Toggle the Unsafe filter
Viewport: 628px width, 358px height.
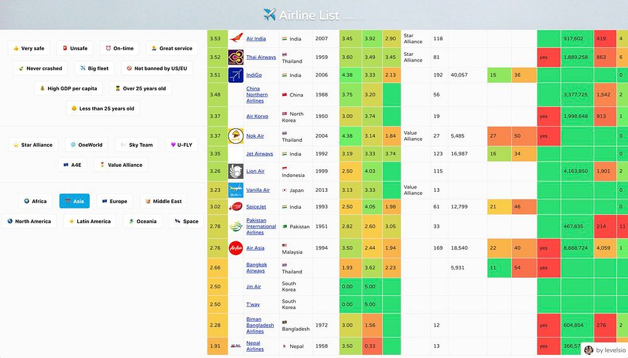pyautogui.click(x=75, y=48)
